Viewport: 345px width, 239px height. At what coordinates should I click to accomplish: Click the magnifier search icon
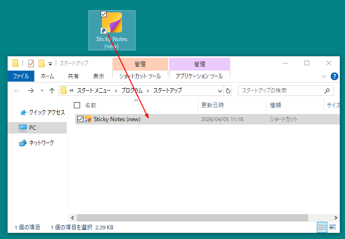[327, 91]
